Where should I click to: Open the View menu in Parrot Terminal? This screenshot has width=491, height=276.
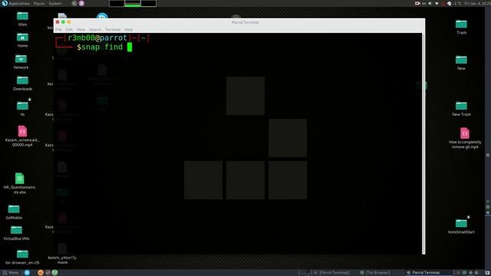pos(81,29)
